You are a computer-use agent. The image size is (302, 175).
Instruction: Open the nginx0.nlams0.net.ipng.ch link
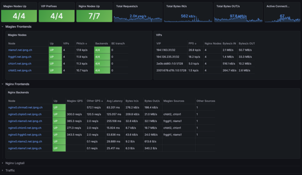coord(25,121)
